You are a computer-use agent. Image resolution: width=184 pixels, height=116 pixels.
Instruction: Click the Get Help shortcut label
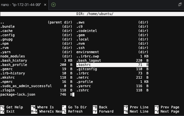coord(15,107)
